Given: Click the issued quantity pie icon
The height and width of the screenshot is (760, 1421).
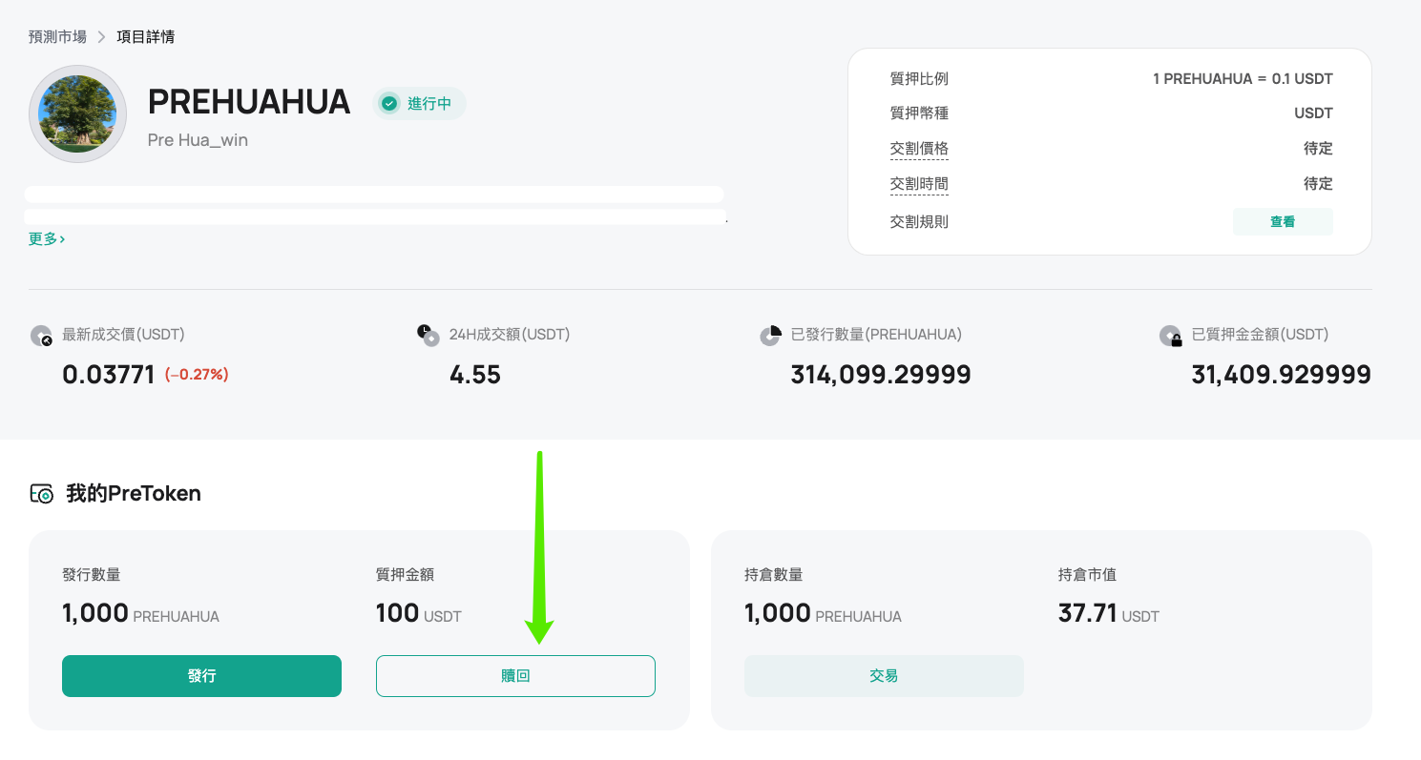Looking at the screenshot, I should click(x=770, y=336).
